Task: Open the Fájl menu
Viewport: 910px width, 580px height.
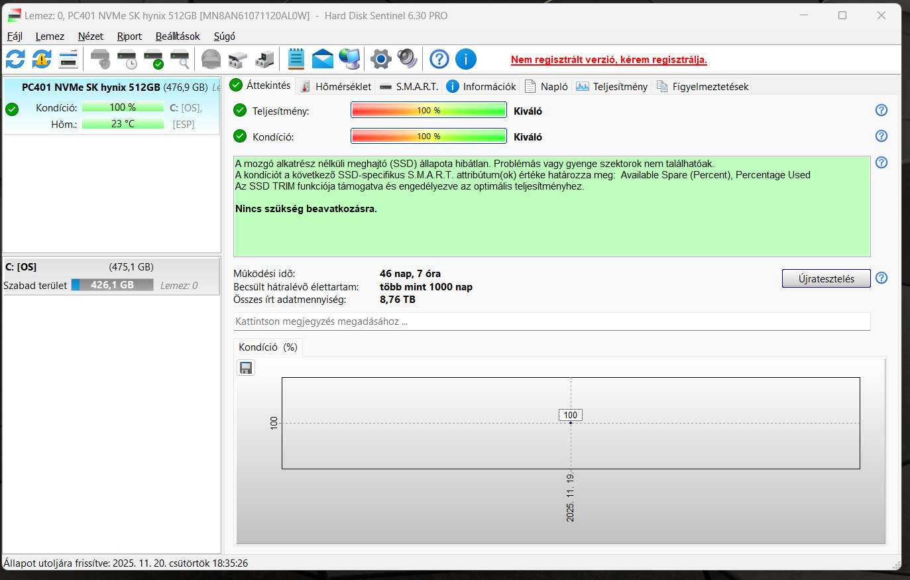Action: pos(15,36)
